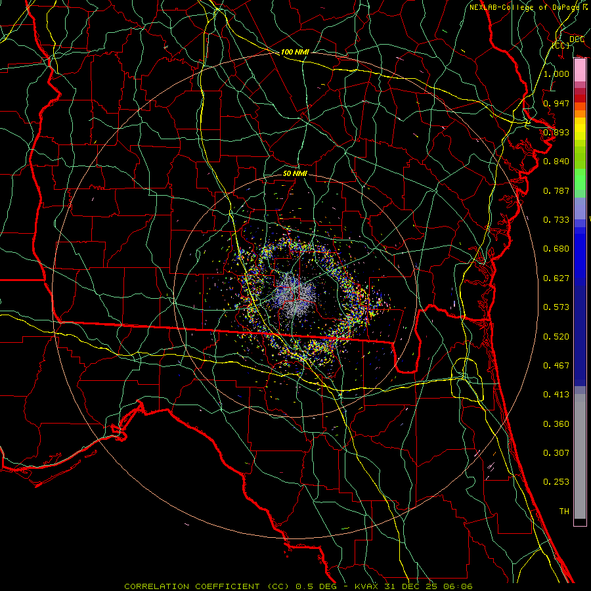Click the TH threshold label
Image resolution: width=591 pixels, height=591 pixels.
(x=563, y=511)
